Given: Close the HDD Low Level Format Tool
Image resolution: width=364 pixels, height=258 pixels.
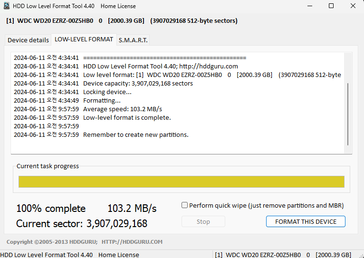Looking at the screenshot, I should tap(353, 6).
